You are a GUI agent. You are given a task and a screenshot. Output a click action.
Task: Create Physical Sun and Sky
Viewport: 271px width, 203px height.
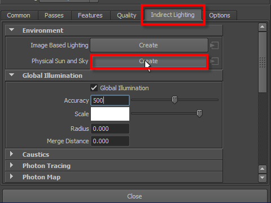[x=149, y=61]
